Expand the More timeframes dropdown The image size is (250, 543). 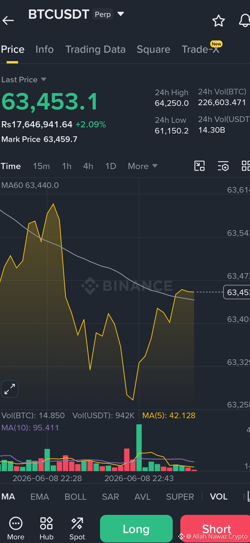pyautogui.click(x=143, y=166)
